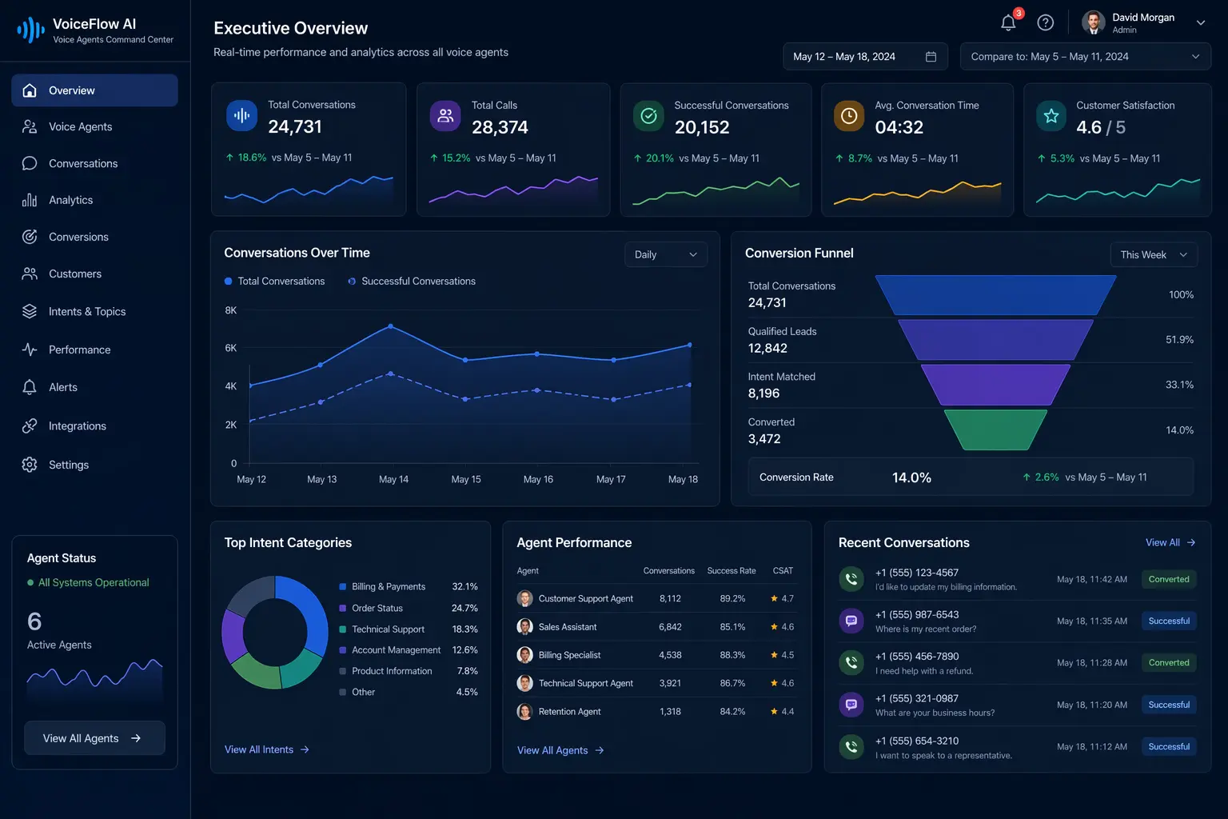This screenshot has width=1228, height=819.
Task: Follow View All Agents link under Agent Performance
Action: (560, 751)
